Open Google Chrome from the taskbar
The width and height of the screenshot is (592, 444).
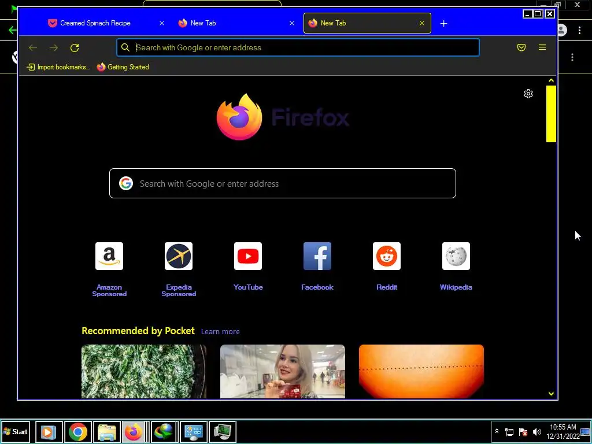click(78, 431)
